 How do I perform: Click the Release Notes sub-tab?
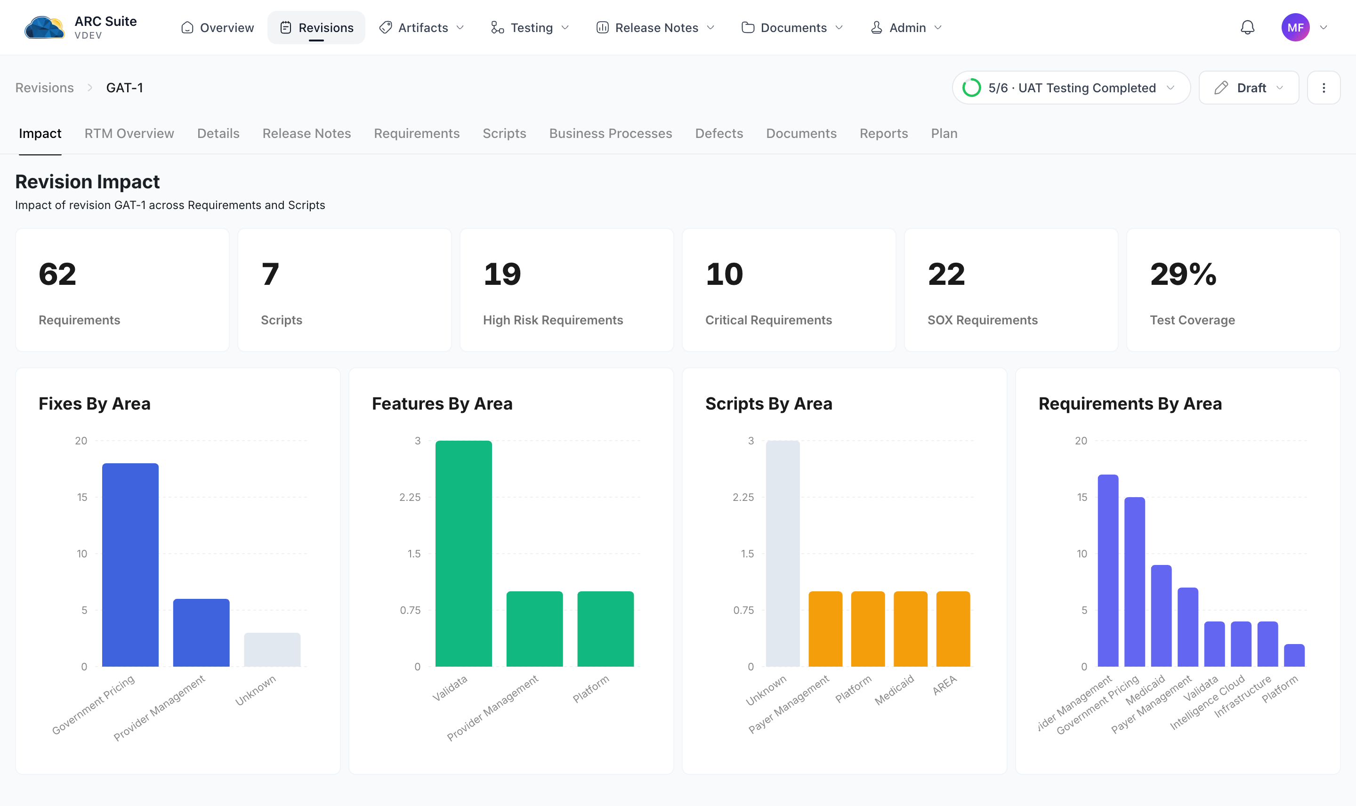pos(307,134)
